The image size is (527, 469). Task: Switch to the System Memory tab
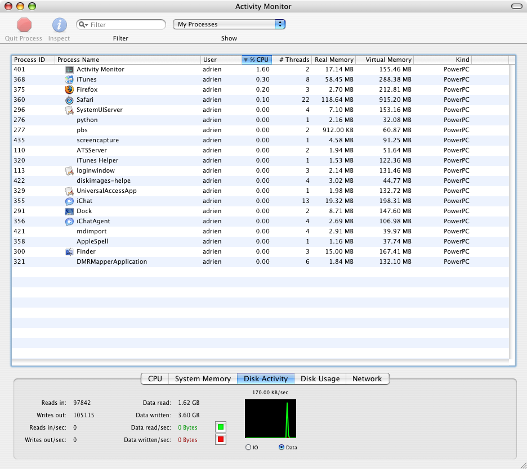point(203,378)
